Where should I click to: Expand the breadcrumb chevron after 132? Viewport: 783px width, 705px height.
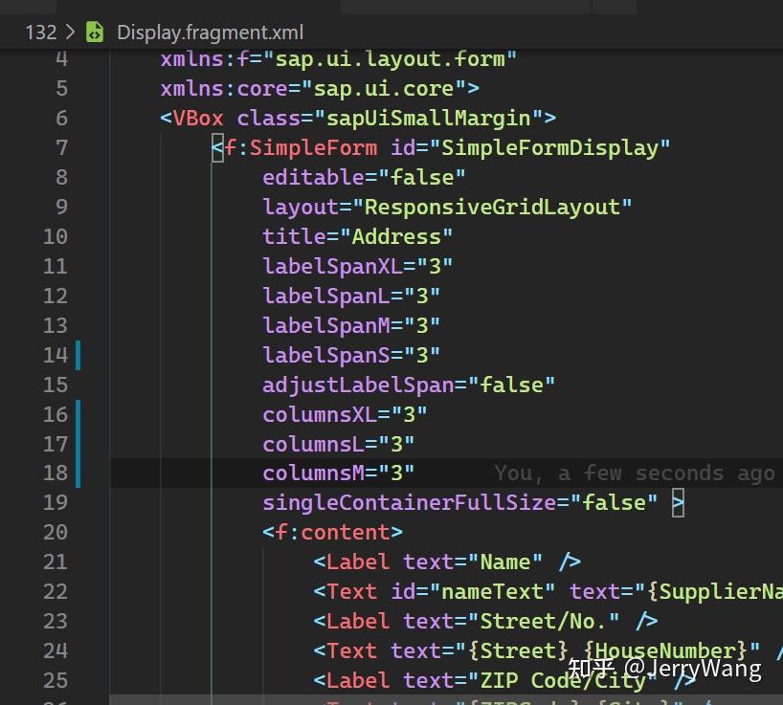click(71, 33)
